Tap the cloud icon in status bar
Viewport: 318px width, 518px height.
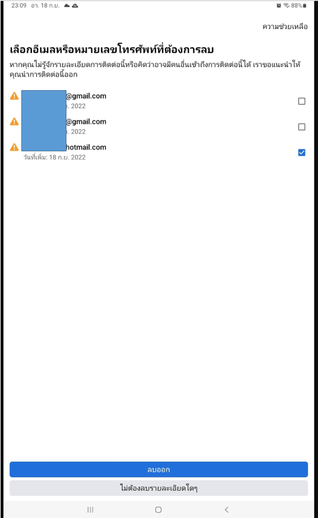click(66, 5)
